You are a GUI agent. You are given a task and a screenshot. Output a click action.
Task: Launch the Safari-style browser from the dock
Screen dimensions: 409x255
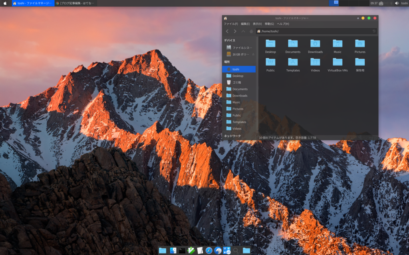[x=209, y=251]
